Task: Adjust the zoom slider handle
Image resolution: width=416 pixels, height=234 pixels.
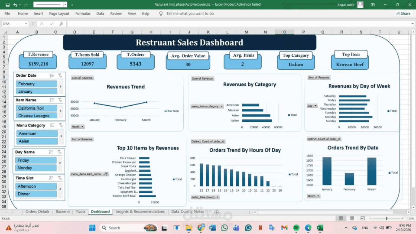Action: (387, 218)
